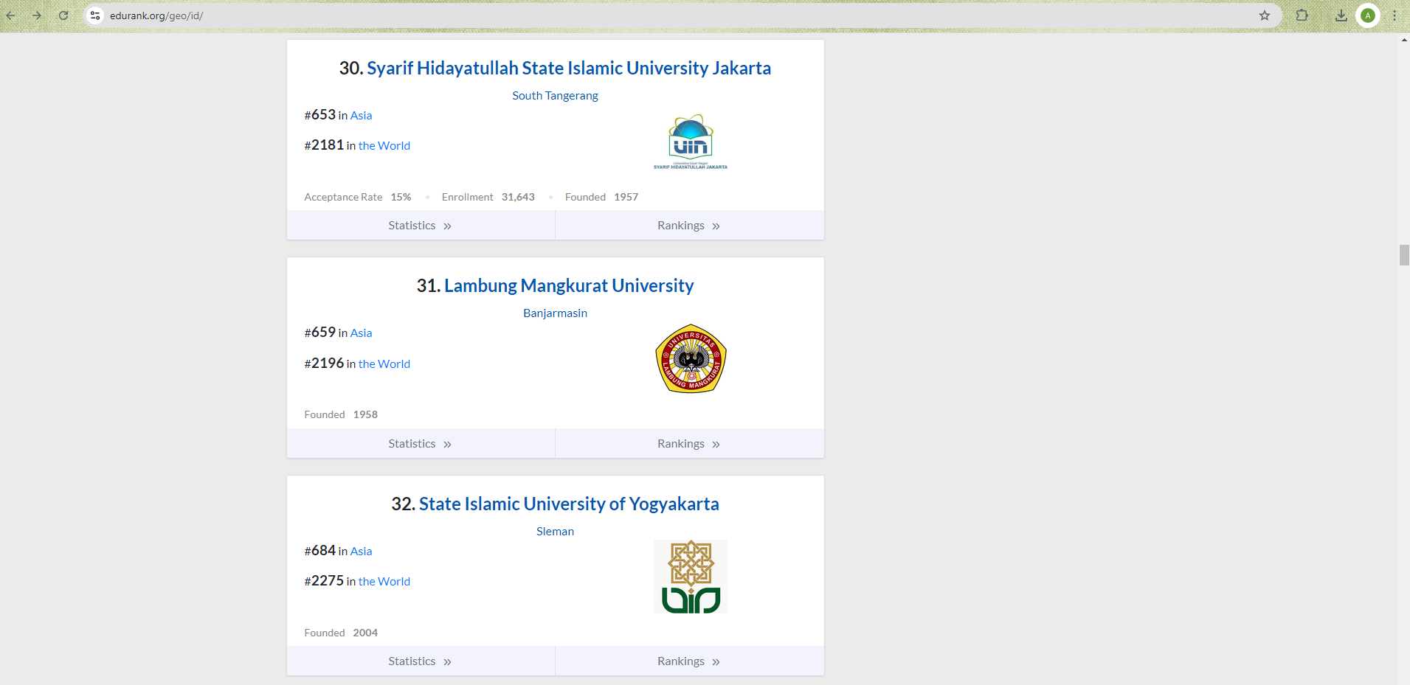The height and width of the screenshot is (685, 1410).
Task: Open Statistics for Syarif Hidayatullah university
Action: click(x=421, y=226)
